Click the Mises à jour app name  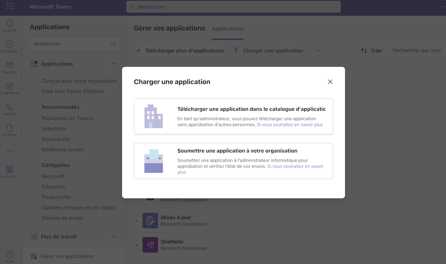point(176,217)
